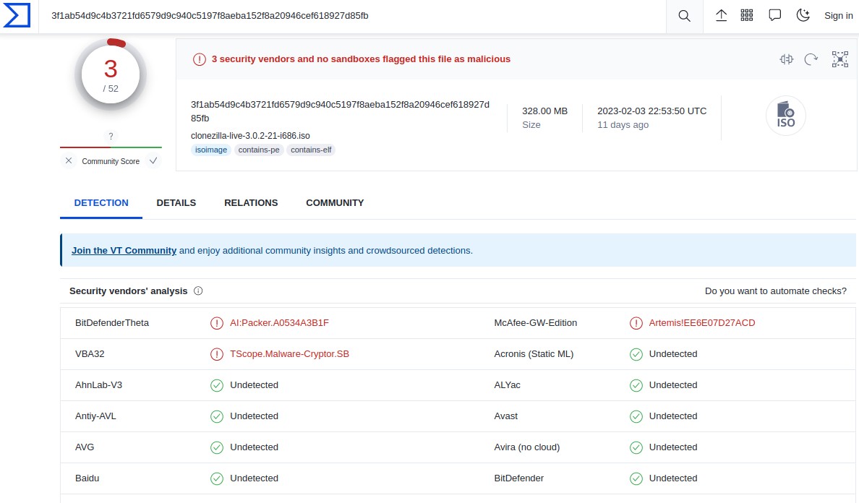Screen dimensions: 859x503
Task: Switch to the RELATIONS tab
Action: (x=251, y=203)
